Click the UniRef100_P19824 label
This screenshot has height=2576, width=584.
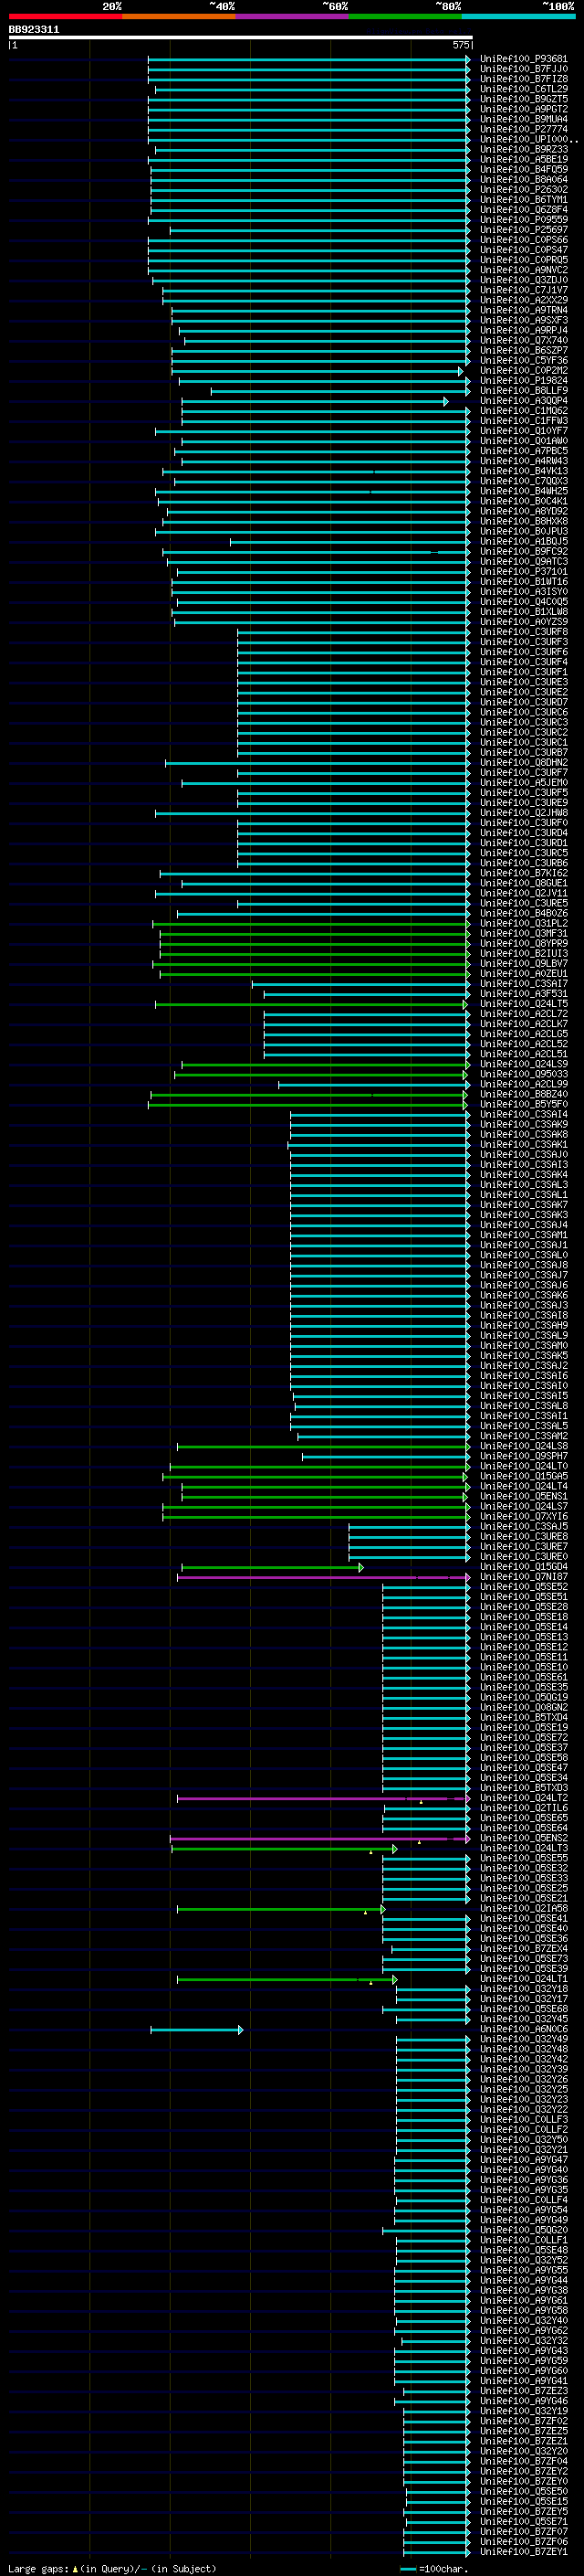click(524, 381)
